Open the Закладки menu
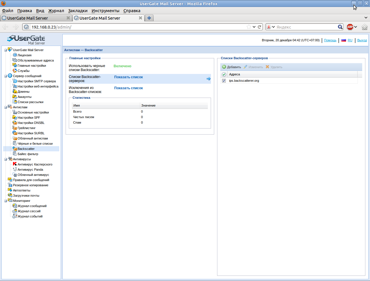 (x=78, y=11)
